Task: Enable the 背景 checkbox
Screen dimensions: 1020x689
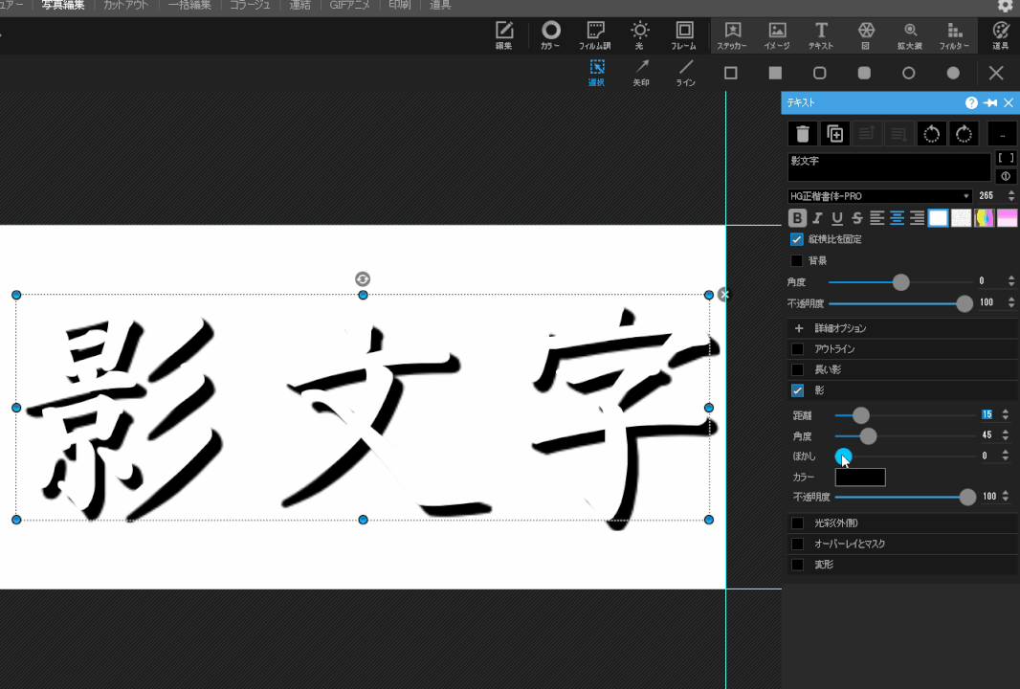Action: click(797, 260)
